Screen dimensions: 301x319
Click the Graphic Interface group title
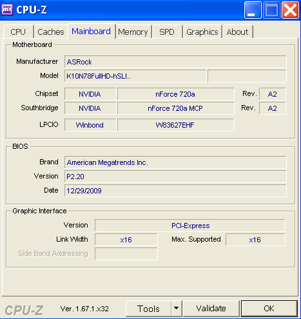click(x=39, y=211)
